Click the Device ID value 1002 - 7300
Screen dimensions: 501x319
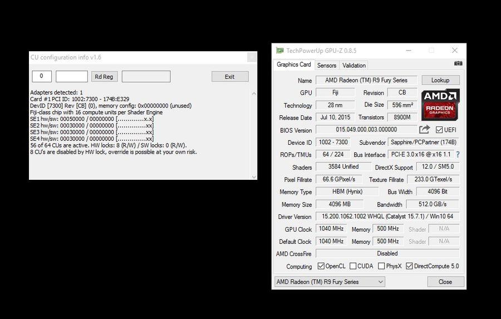[x=333, y=142]
